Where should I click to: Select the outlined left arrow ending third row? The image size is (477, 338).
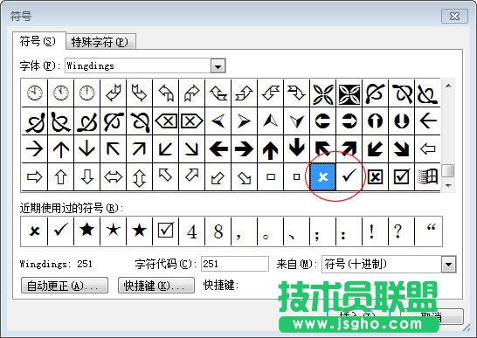pos(427,148)
